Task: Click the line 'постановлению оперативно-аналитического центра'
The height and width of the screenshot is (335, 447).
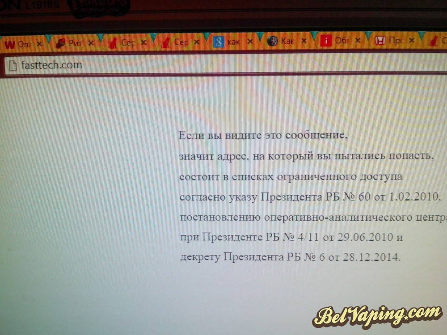Action: coord(313,218)
